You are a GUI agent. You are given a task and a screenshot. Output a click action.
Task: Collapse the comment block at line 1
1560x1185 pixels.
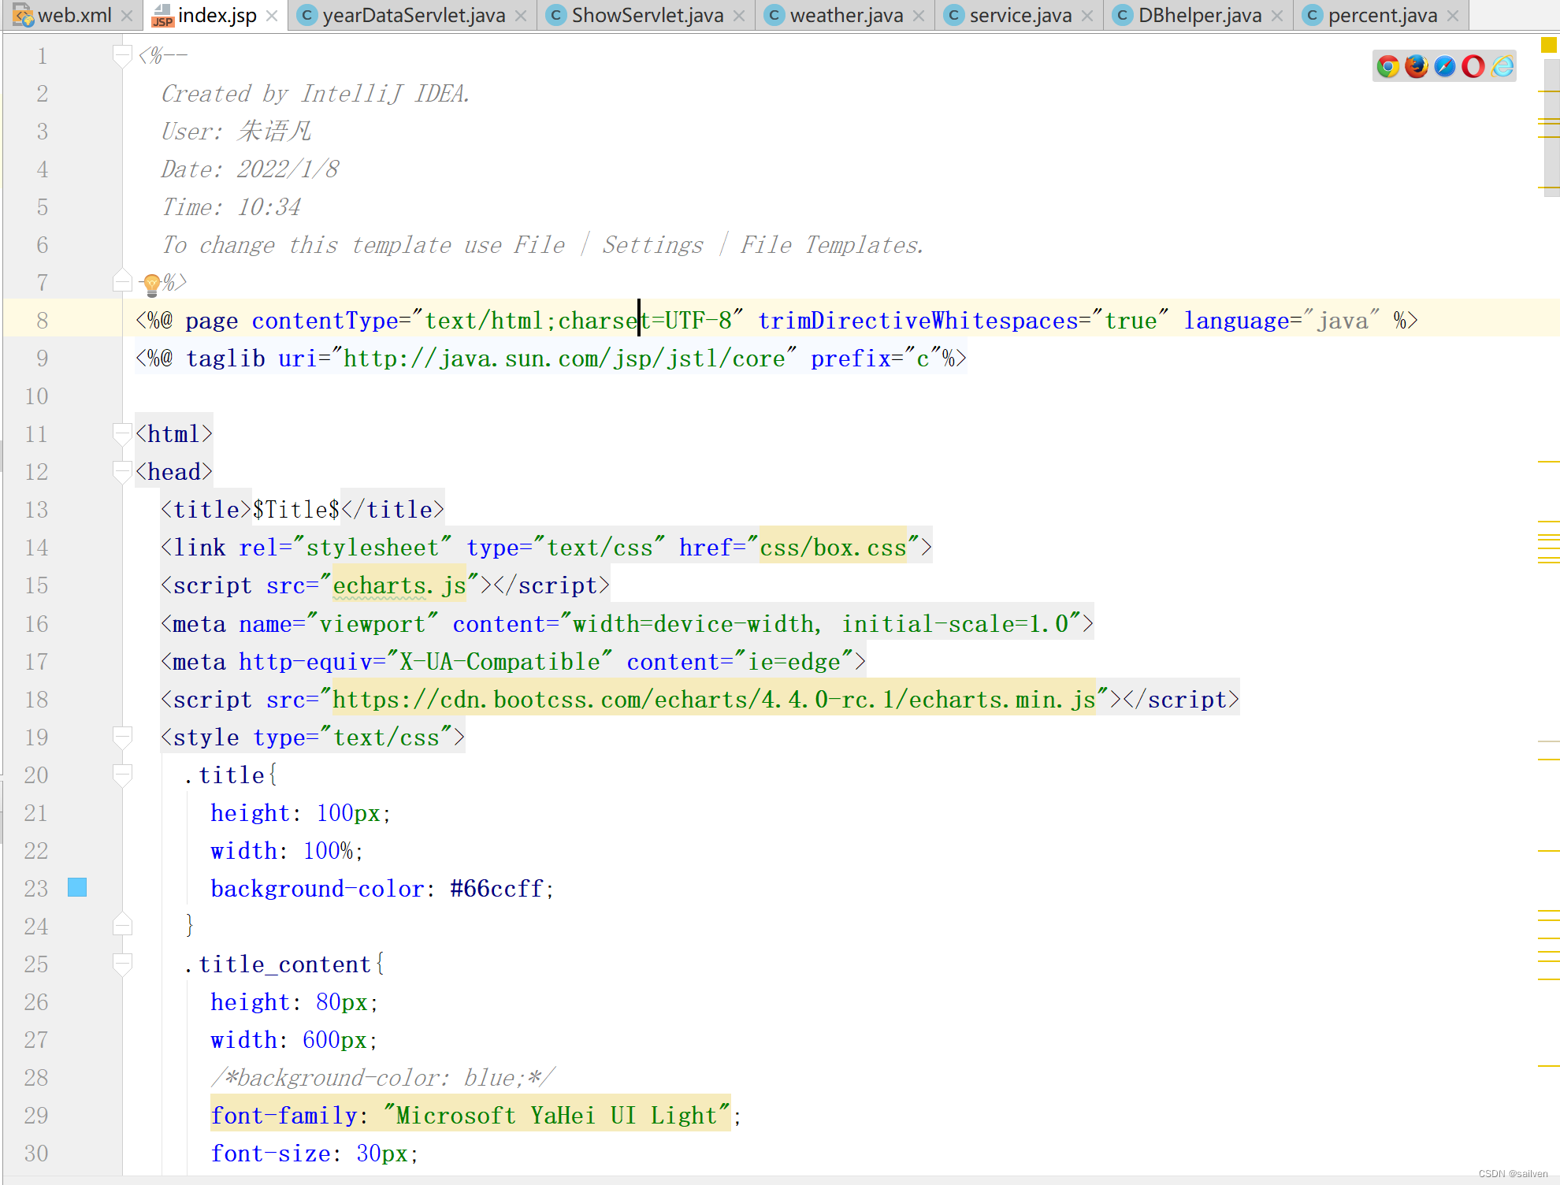tap(122, 55)
